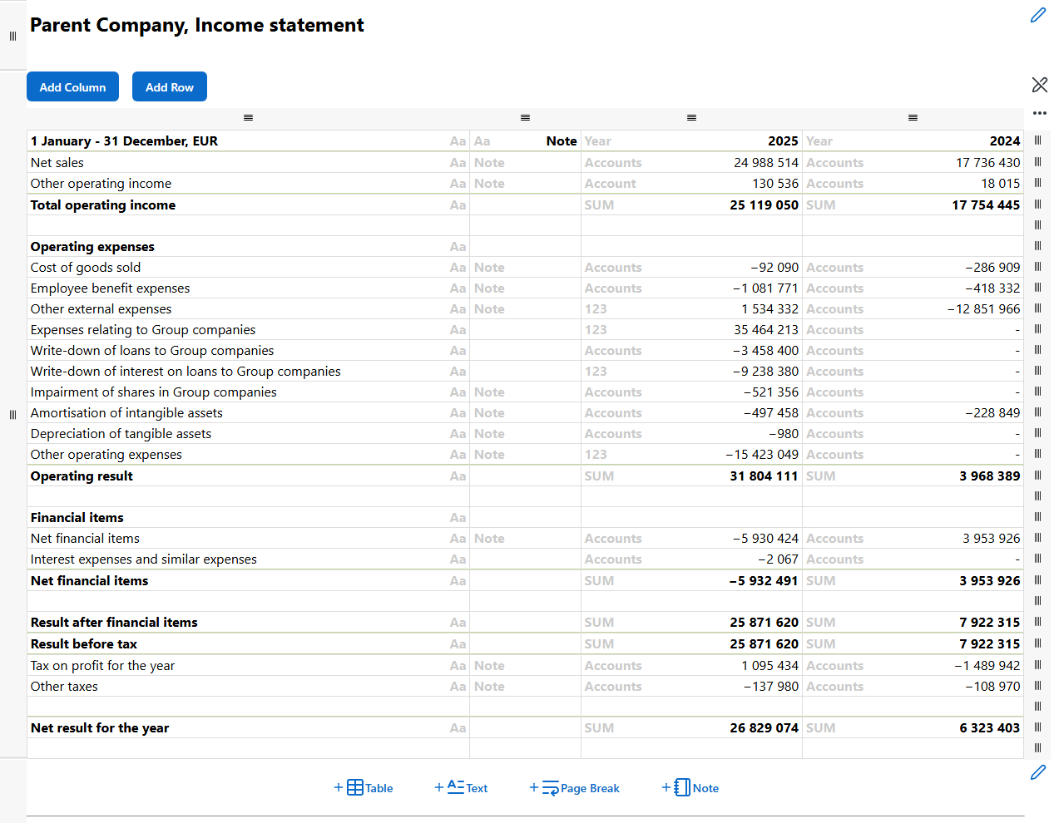1059x823 pixels.
Task: Open the 123 type selector for Other operating expenses
Action: (596, 455)
